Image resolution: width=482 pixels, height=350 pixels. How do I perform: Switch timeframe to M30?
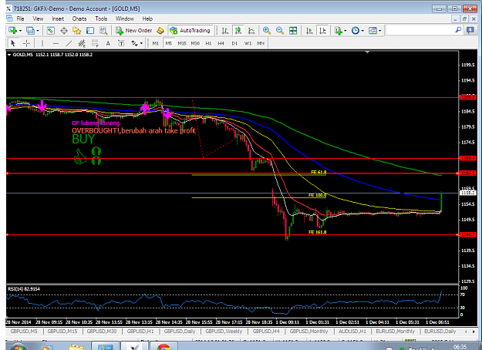[x=195, y=43]
